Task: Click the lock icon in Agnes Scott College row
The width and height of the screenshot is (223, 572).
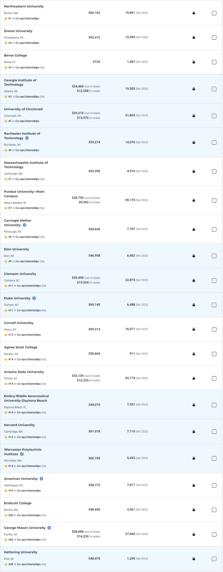Action: (194, 354)
